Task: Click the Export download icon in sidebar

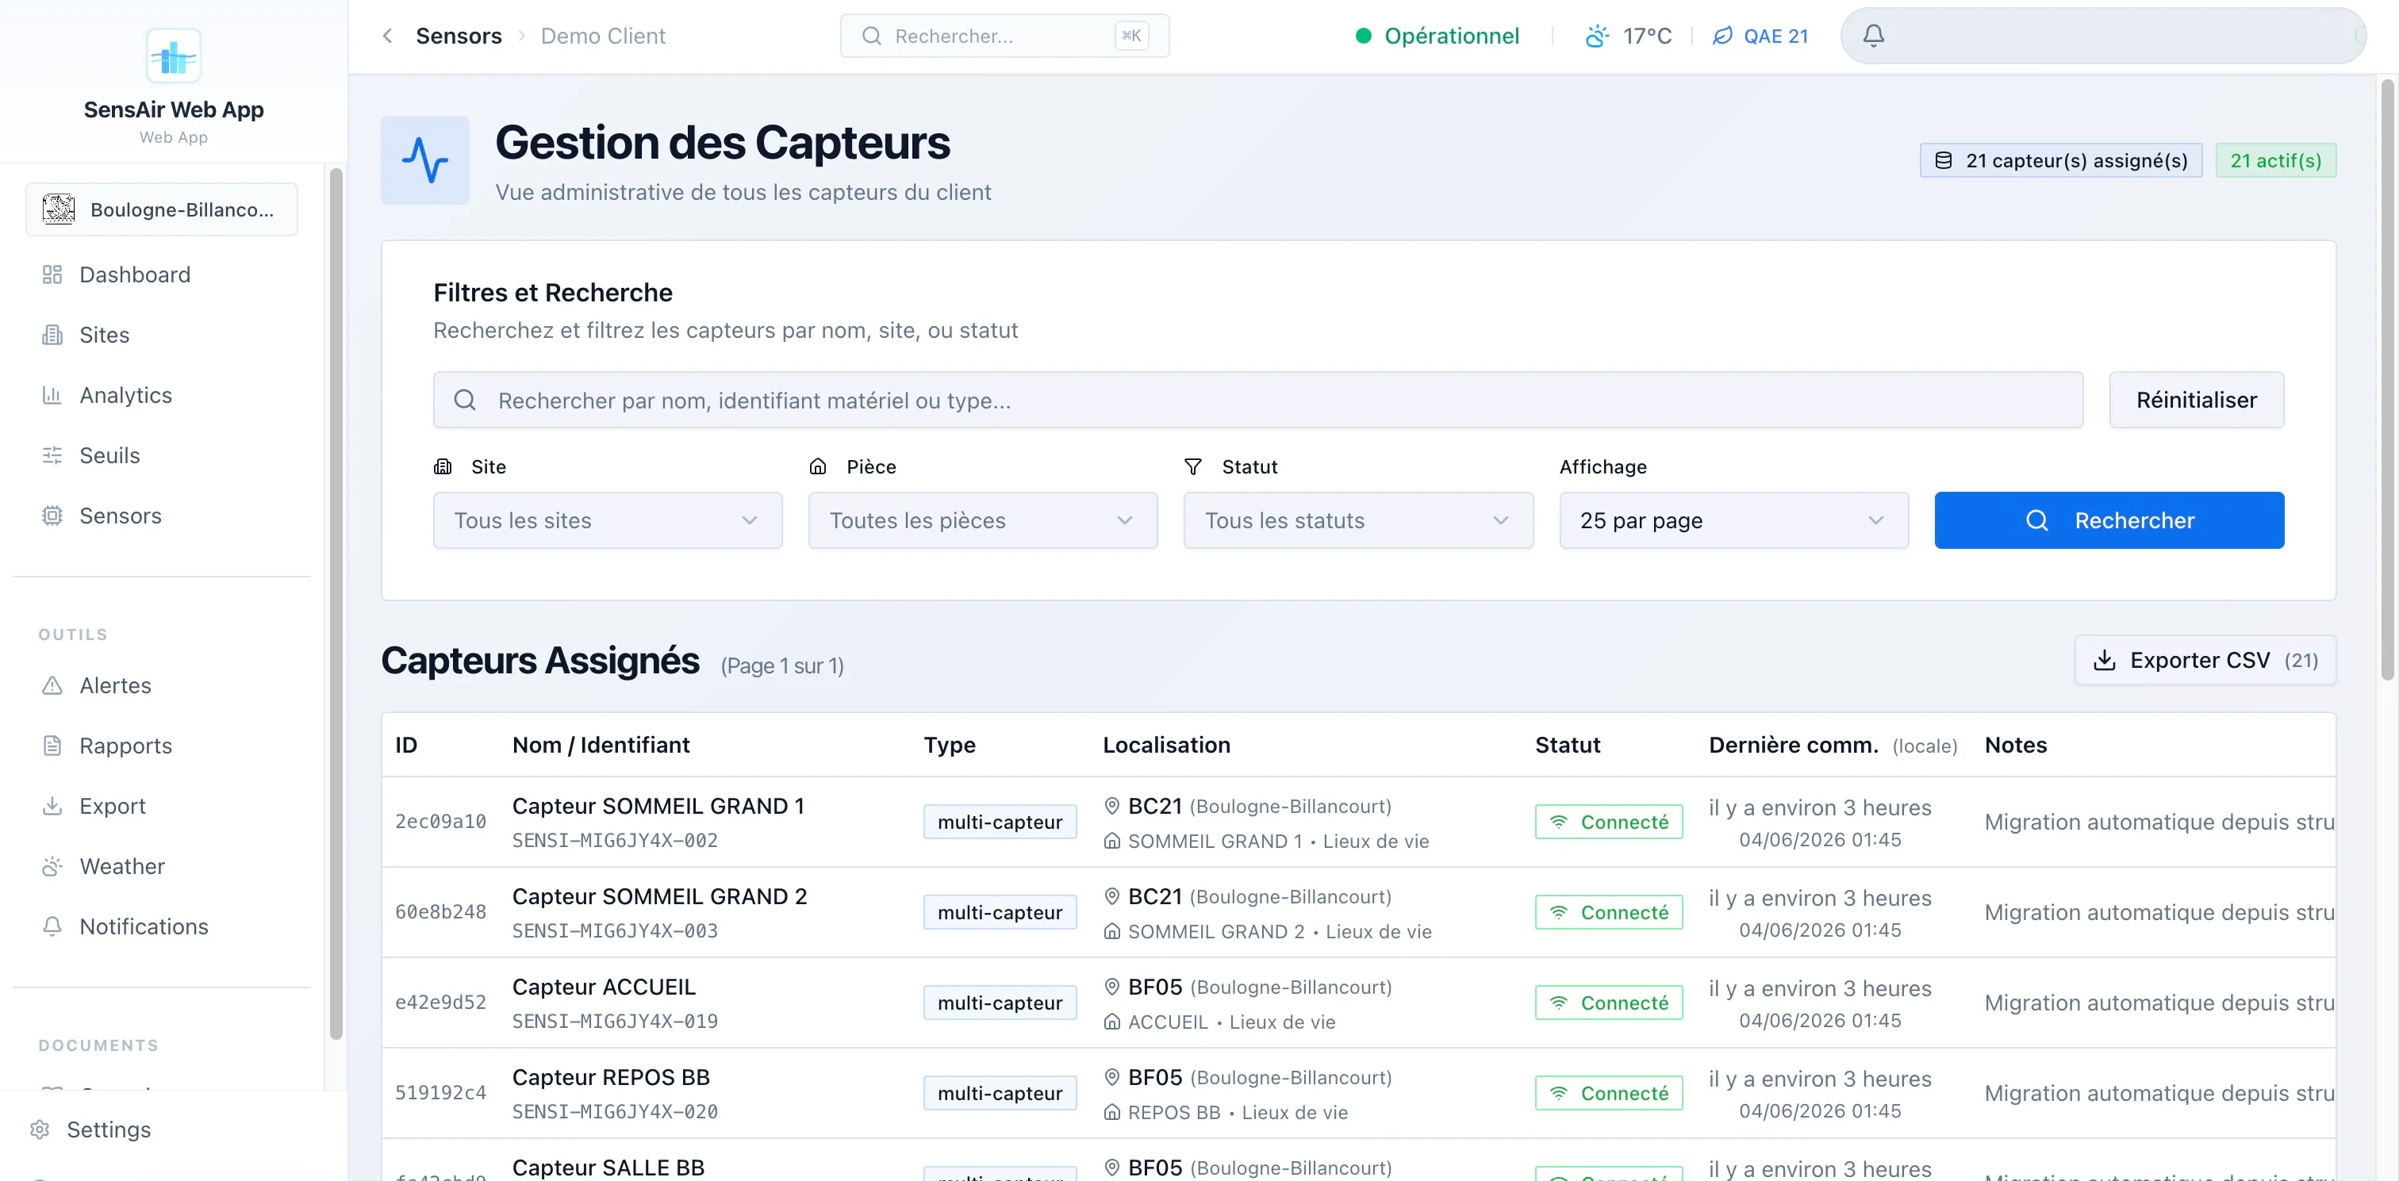Action: click(x=52, y=806)
